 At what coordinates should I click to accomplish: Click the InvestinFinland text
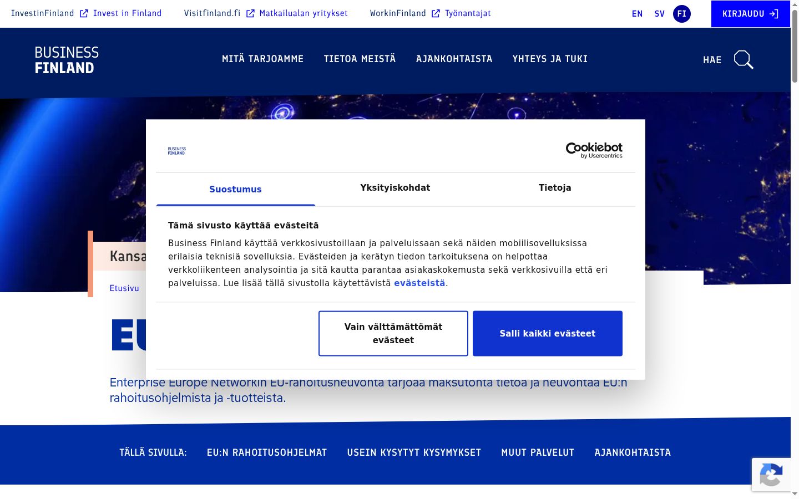point(43,13)
